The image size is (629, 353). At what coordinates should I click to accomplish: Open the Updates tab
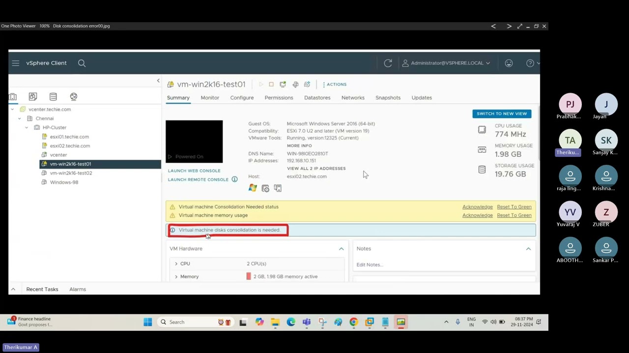click(x=422, y=98)
